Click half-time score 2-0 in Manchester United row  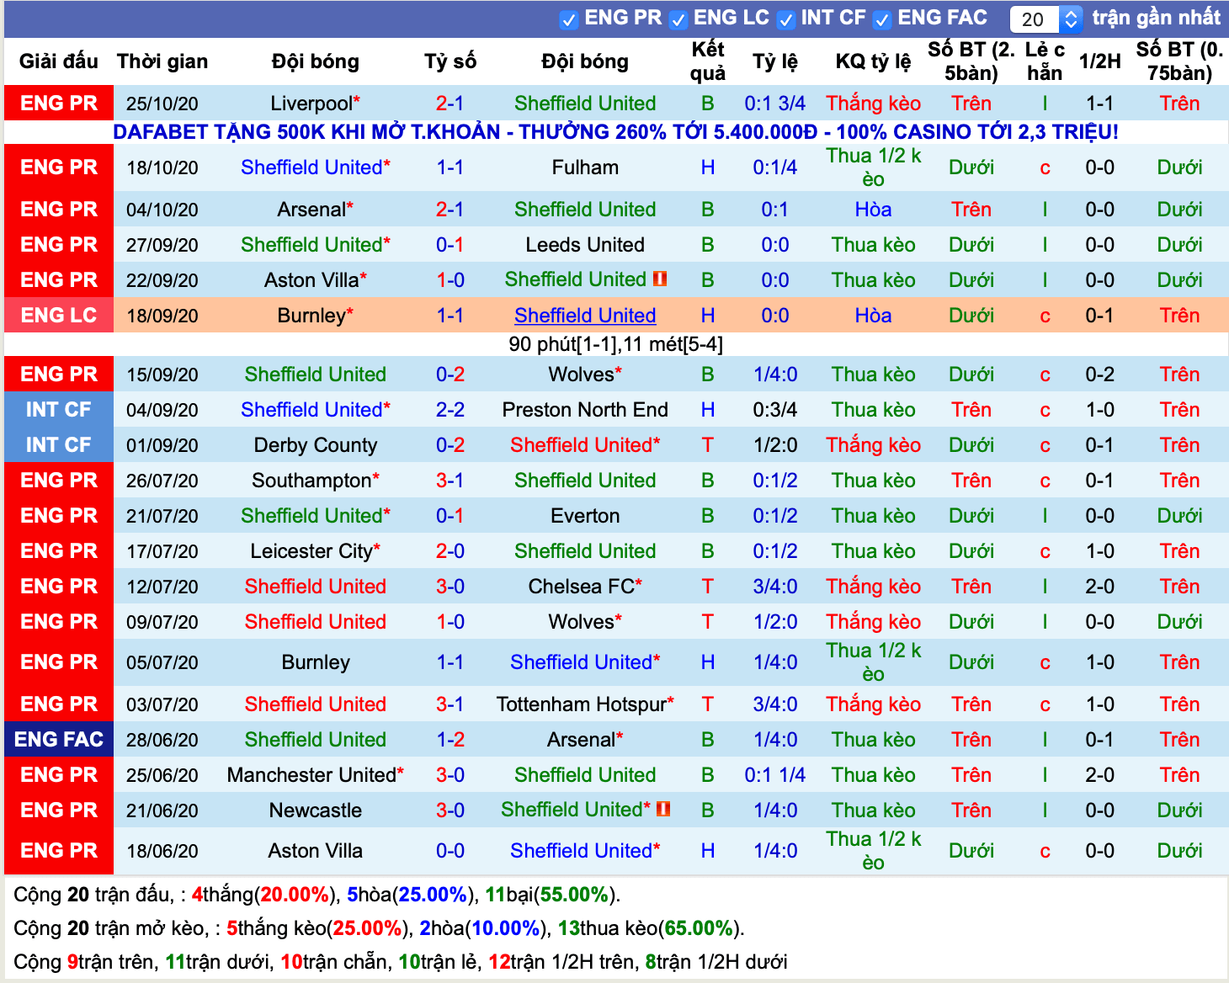coord(1100,775)
